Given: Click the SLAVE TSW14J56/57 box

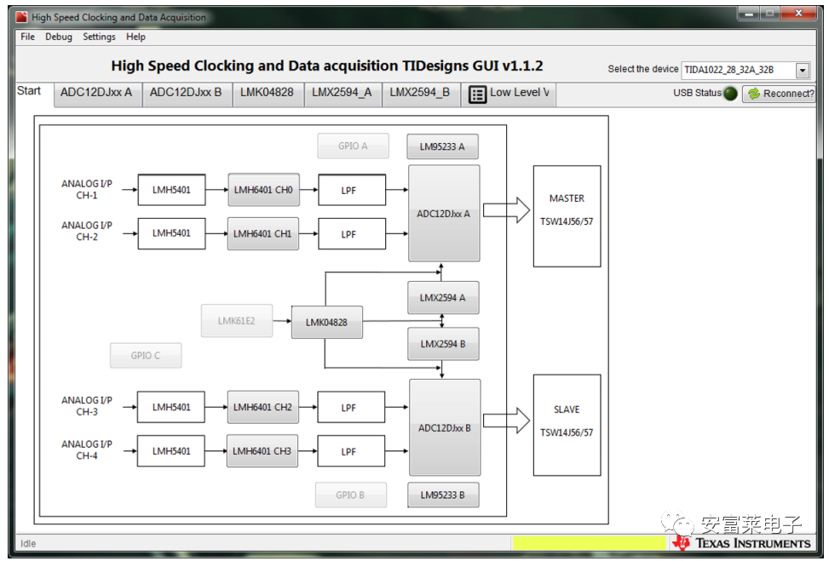Looking at the screenshot, I should coord(567,426).
